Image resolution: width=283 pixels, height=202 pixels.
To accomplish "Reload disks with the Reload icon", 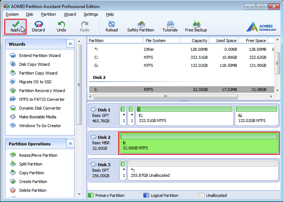I will (111, 26).
